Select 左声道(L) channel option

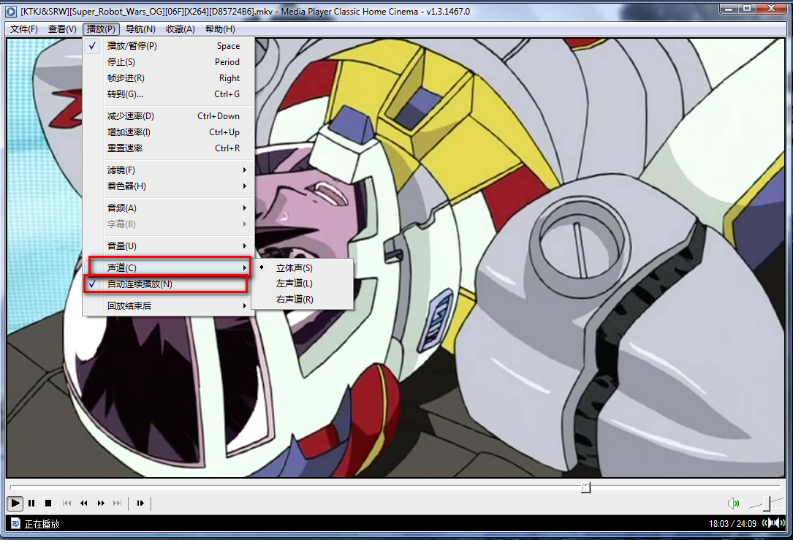295,284
